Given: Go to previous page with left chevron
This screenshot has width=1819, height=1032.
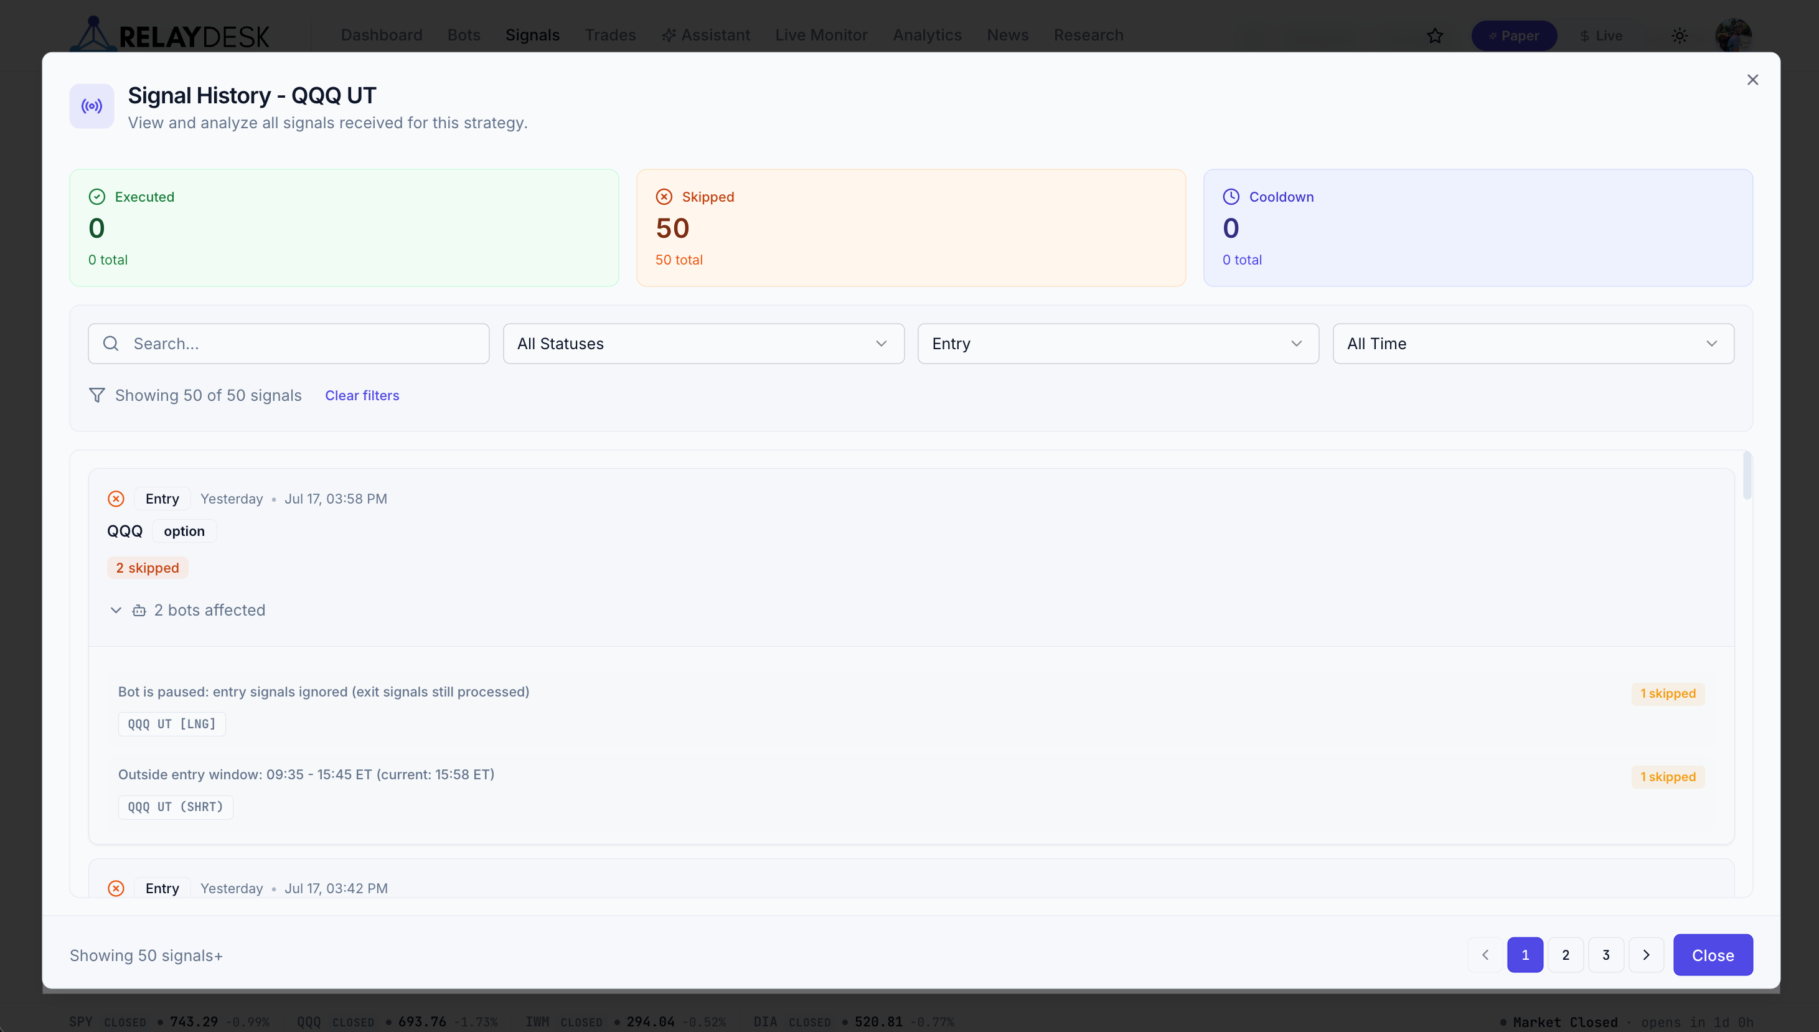Looking at the screenshot, I should click(1485, 955).
